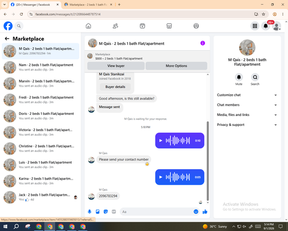The width and height of the screenshot is (288, 231).
Task: Open the Windows Start menu
Action: pos(5,226)
